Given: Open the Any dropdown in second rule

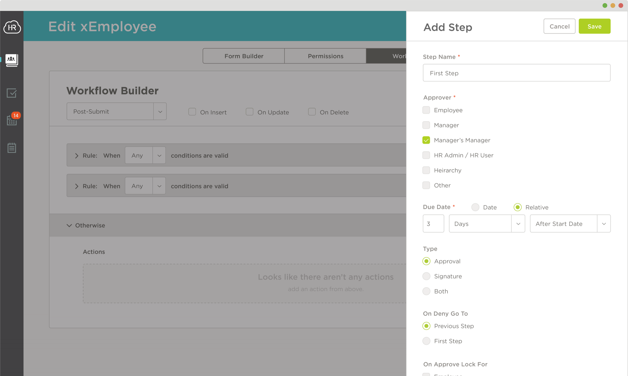Looking at the screenshot, I should pyautogui.click(x=145, y=186).
